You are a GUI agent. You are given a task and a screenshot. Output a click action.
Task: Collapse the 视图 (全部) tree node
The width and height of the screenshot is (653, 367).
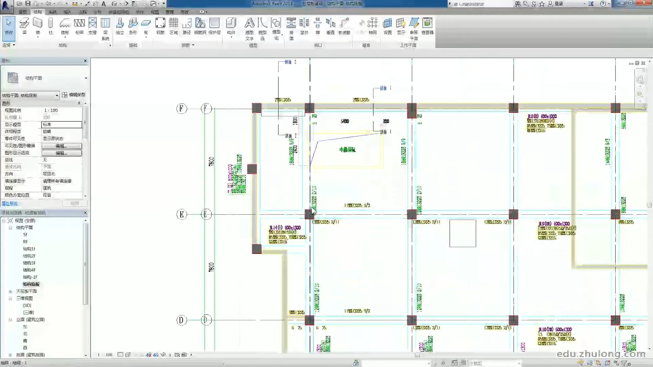(3, 221)
